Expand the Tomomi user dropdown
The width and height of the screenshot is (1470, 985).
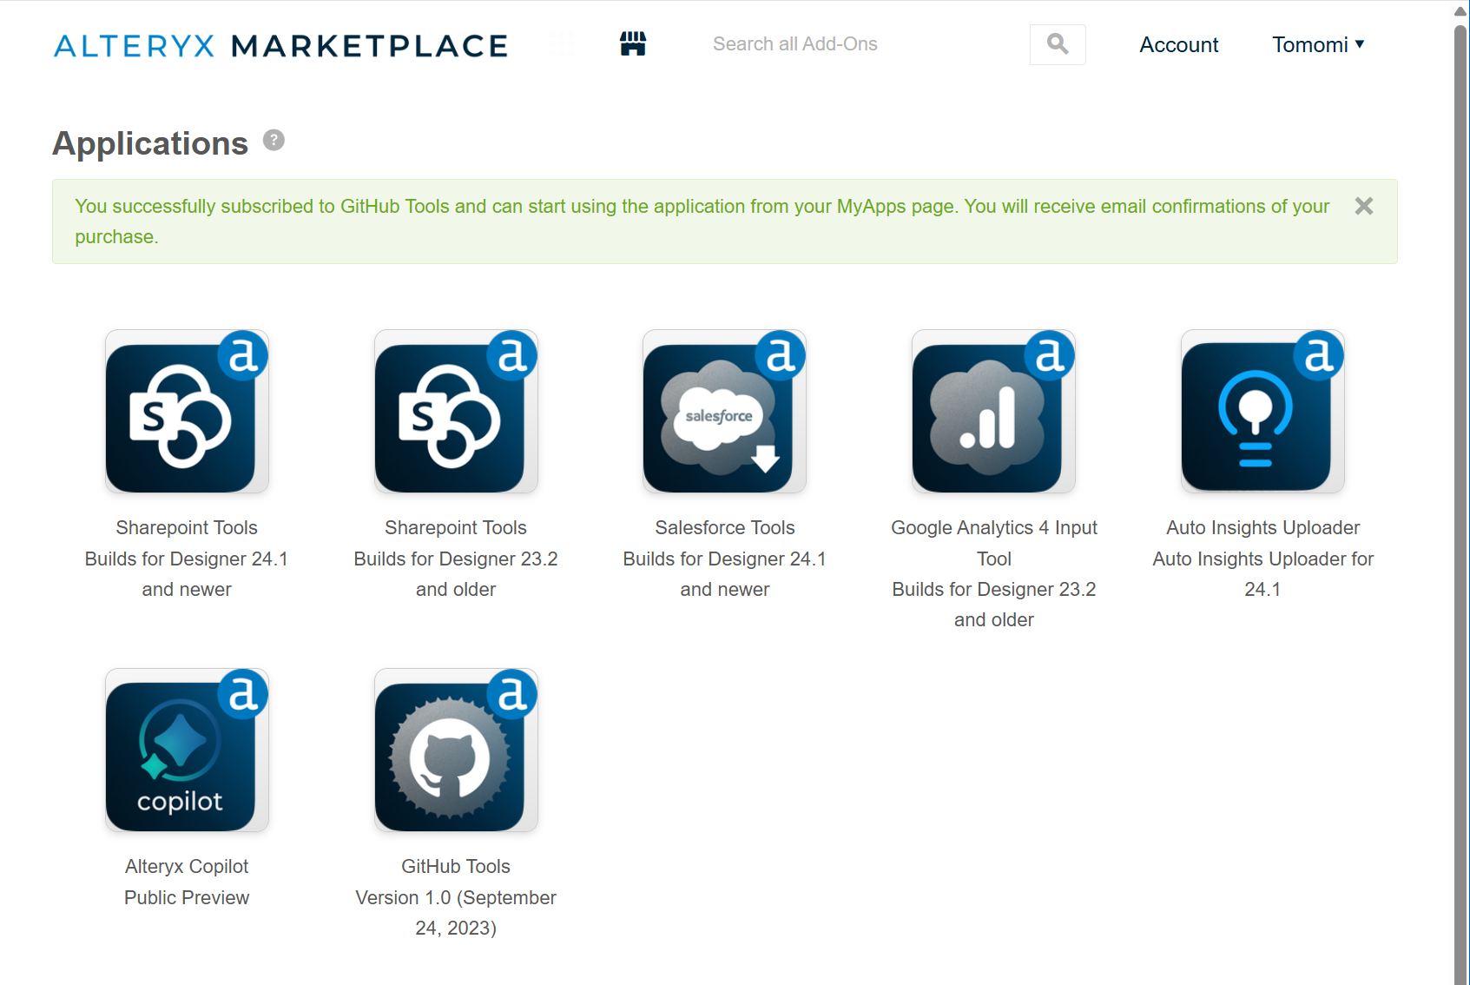[1318, 44]
